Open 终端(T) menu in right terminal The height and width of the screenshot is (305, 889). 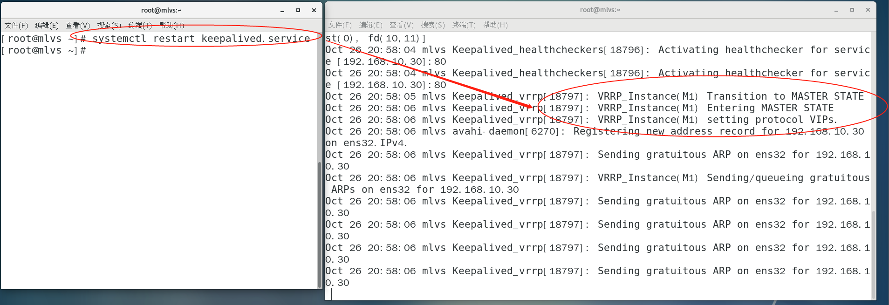[464, 25]
